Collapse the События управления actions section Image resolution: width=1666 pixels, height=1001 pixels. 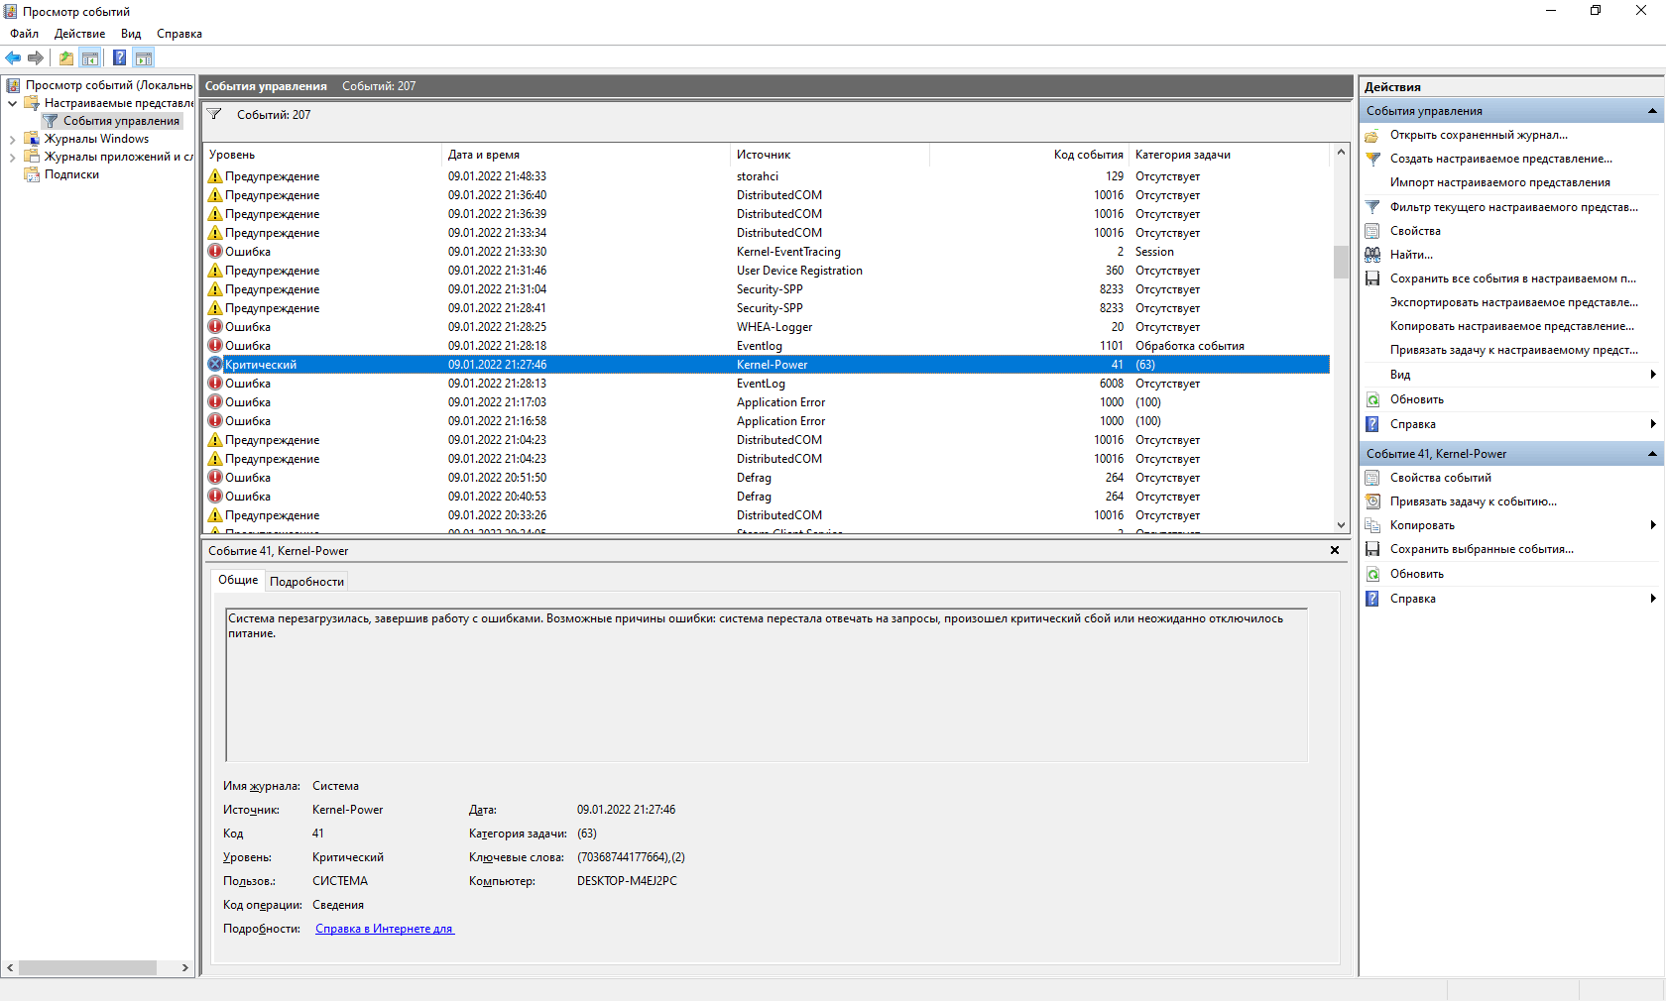1652,111
